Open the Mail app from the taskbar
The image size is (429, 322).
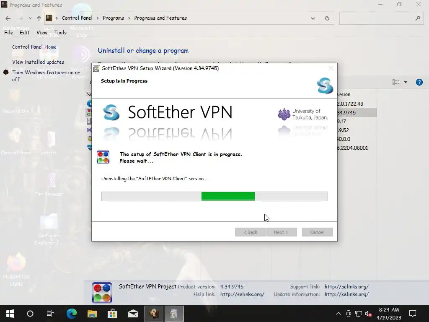coord(133,314)
